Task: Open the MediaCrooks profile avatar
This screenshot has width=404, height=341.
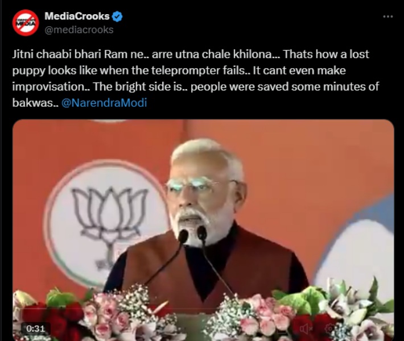Action: click(x=26, y=23)
